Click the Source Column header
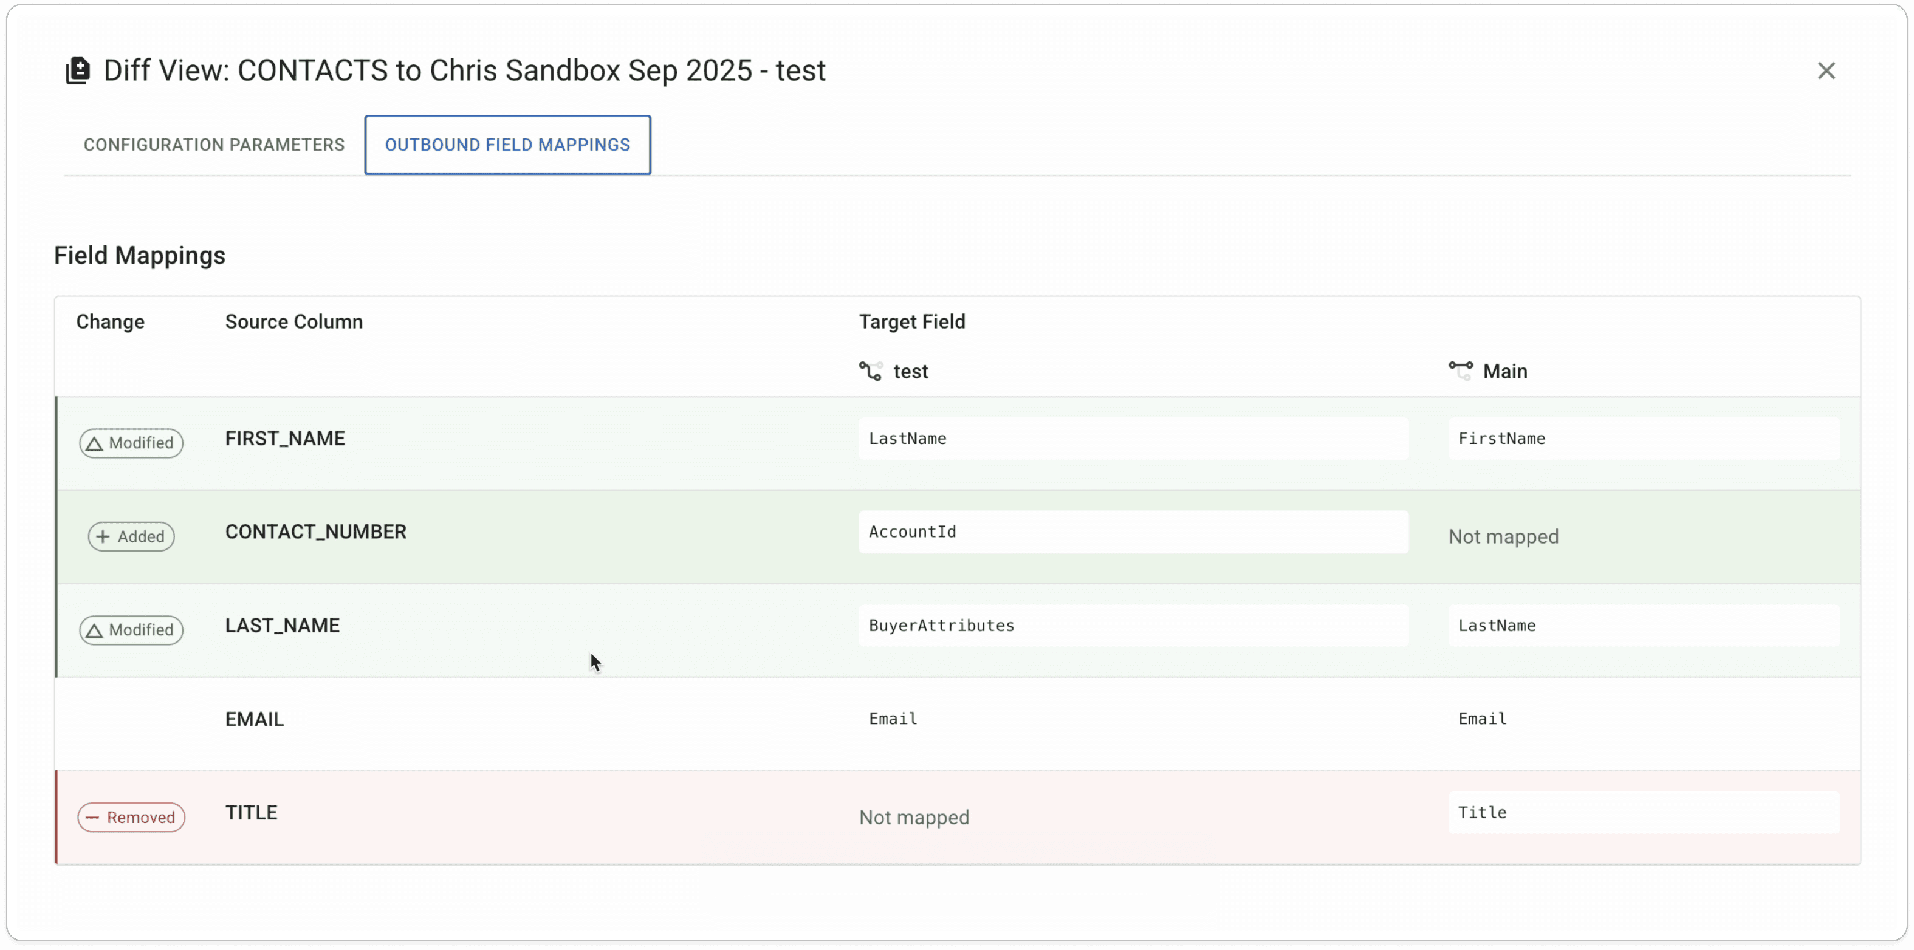 (x=294, y=323)
